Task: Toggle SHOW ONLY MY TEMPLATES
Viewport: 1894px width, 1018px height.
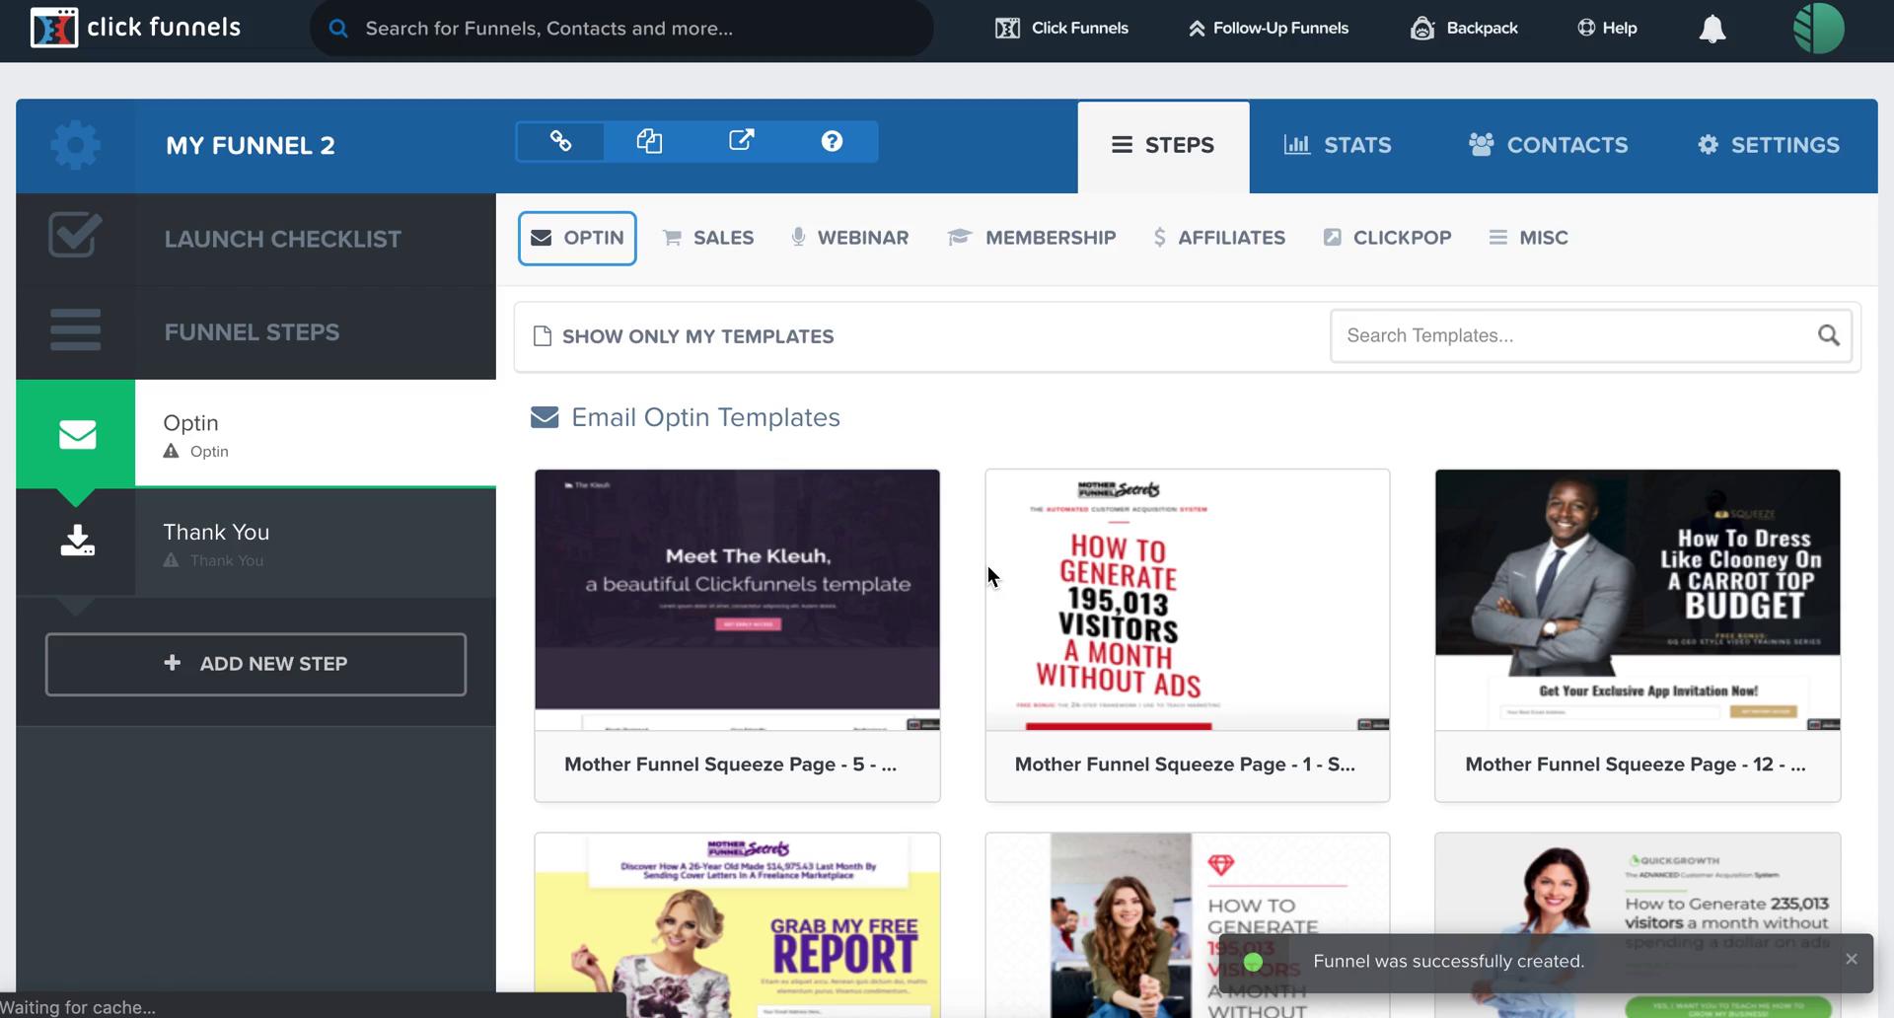Action: click(684, 336)
